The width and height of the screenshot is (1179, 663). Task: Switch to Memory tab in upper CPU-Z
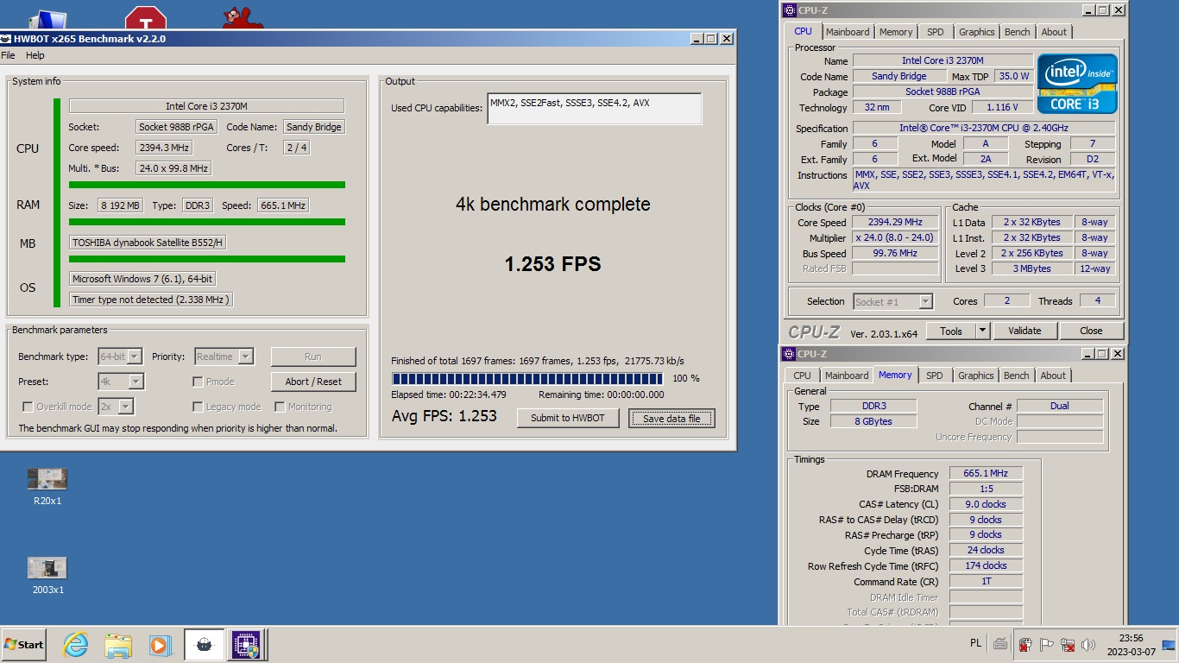click(896, 32)
